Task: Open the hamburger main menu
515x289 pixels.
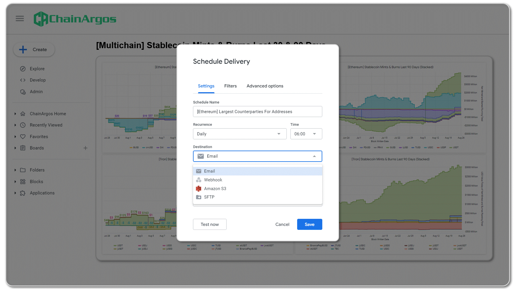Action: click(20, 18)
